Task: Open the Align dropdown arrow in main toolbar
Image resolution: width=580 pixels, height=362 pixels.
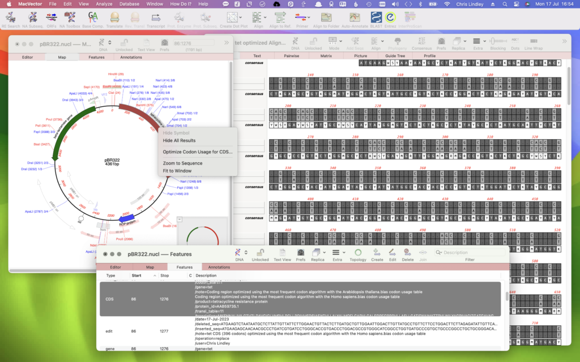Action: pyautogui.click(x=265, y=18)
